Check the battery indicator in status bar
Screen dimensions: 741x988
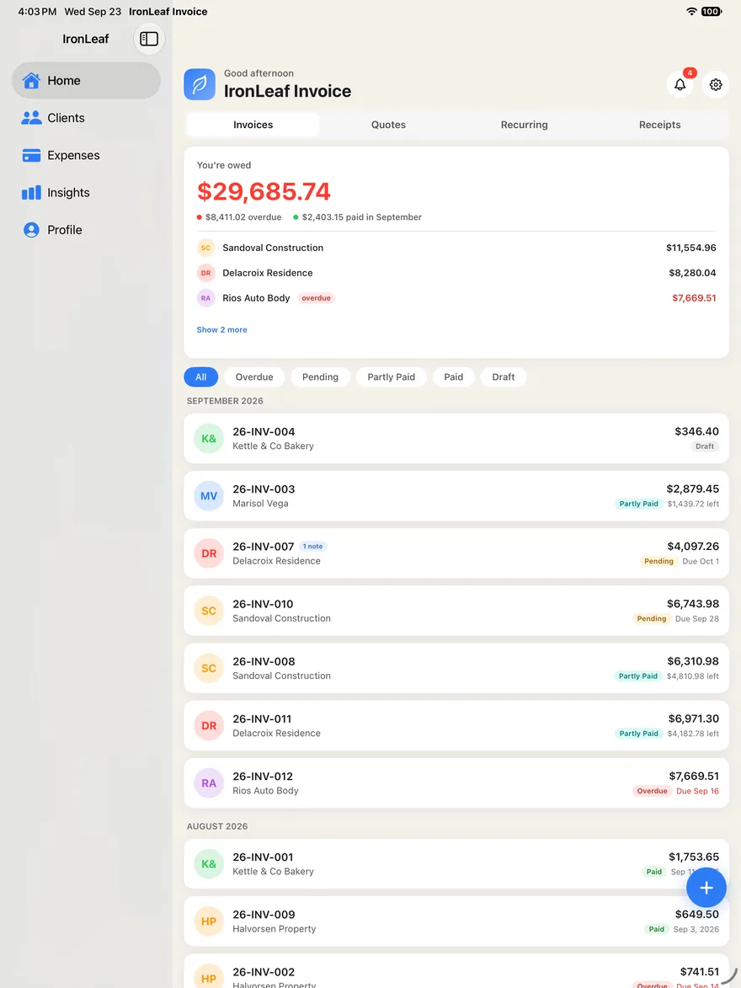(x=712, y=11)
